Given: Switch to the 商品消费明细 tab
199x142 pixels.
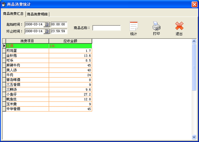Looking at the screenshot, I should (x=37, y=14).
